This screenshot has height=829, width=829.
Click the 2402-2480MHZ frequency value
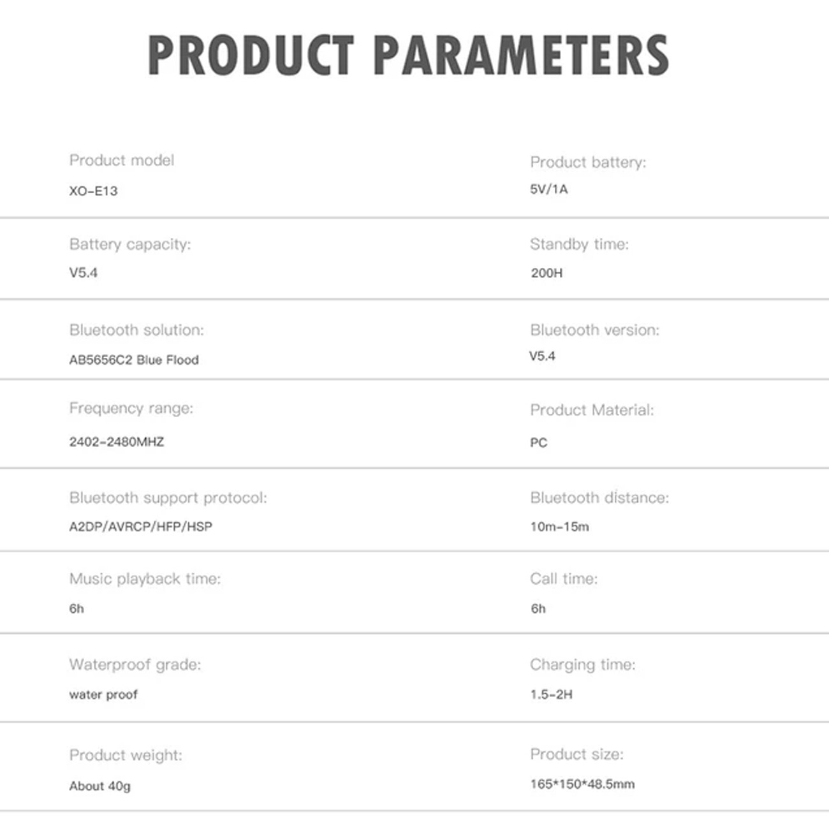(x=116, y=441)
